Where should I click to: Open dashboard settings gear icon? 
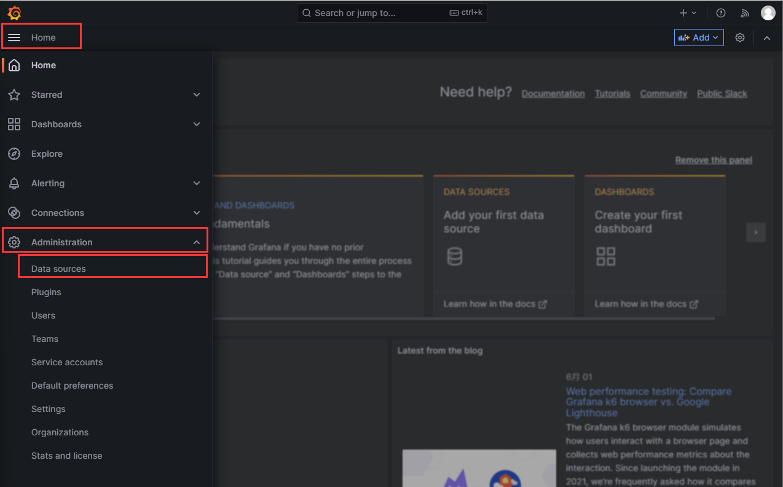pyautogui.click(x=740, y=38)
